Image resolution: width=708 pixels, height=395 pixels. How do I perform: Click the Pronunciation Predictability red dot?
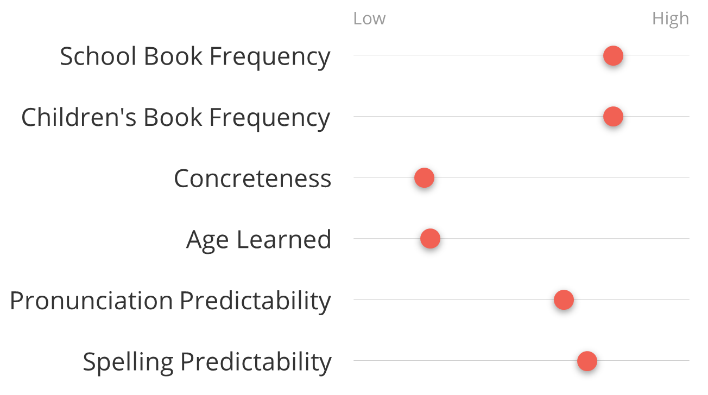click(564, 300)
